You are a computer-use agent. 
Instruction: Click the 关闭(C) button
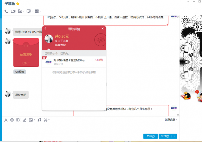(x=150, y=136)
